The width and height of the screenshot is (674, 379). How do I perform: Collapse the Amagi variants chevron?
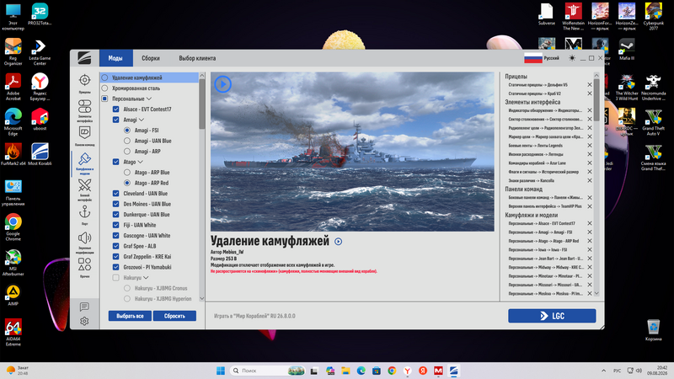[x=141, y=120]
